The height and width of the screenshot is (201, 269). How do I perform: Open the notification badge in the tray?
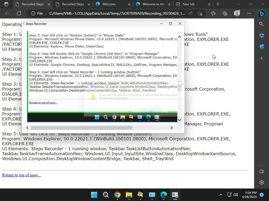[262, 194]
